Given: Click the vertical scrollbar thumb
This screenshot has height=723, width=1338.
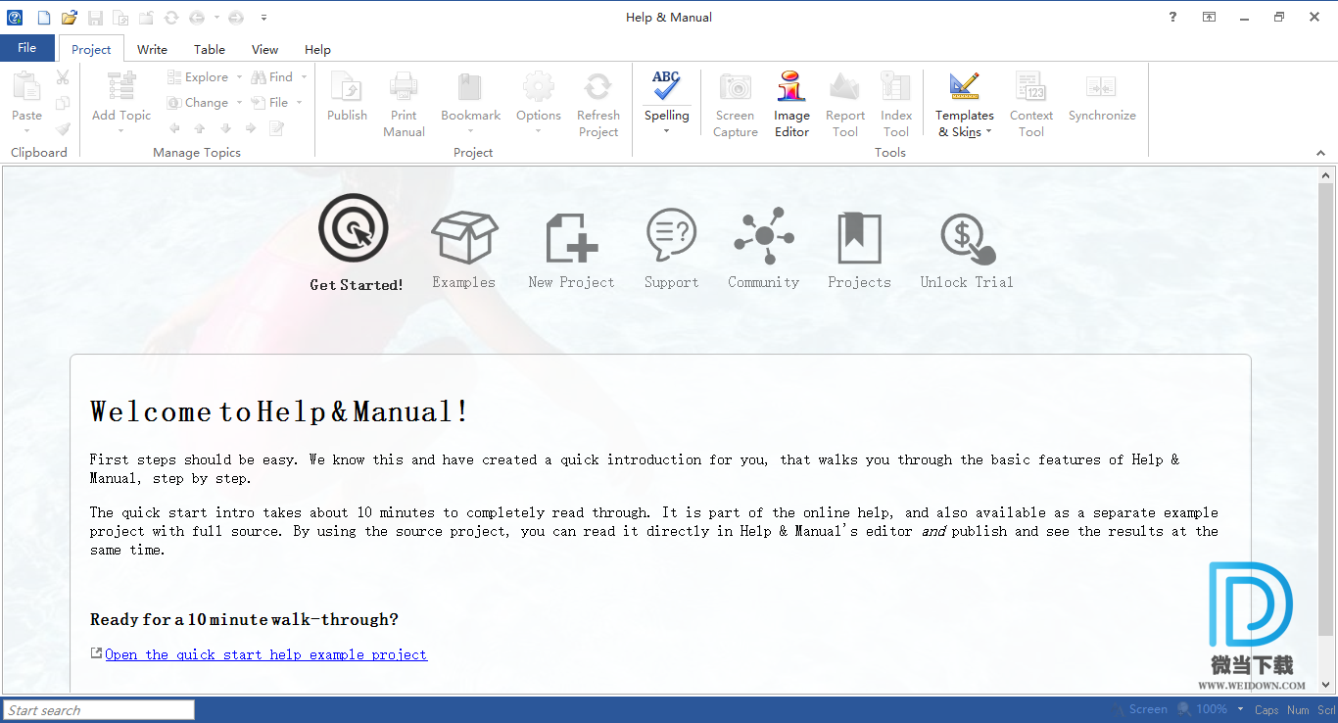Looking at the screenshot, I should pos(1326,410).
